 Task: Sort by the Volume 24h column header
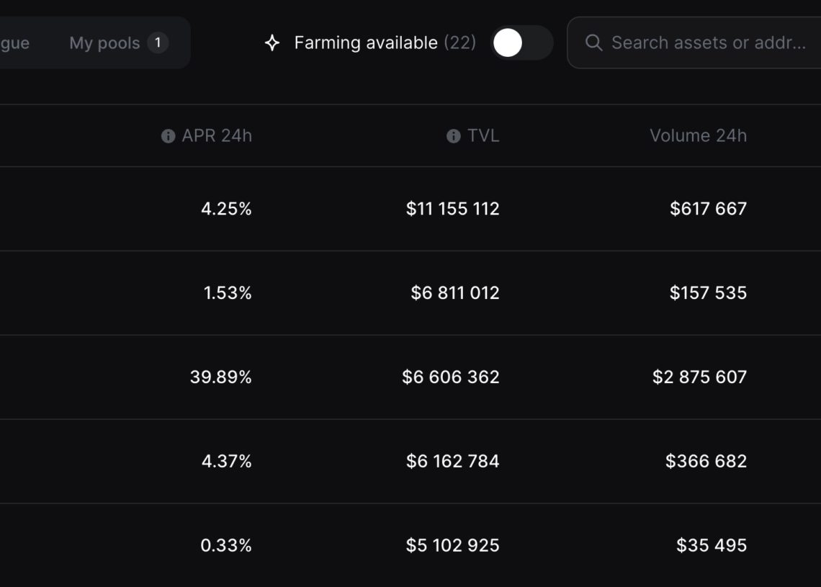pos(698,135)
